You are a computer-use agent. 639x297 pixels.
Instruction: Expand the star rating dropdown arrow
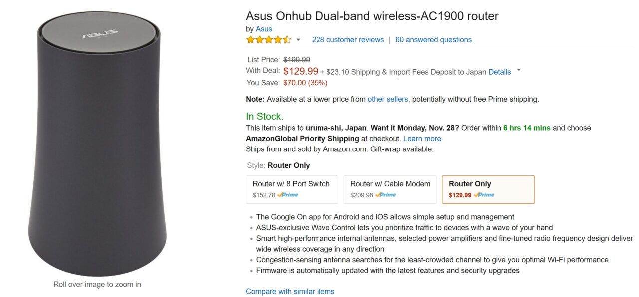[298, 40]
